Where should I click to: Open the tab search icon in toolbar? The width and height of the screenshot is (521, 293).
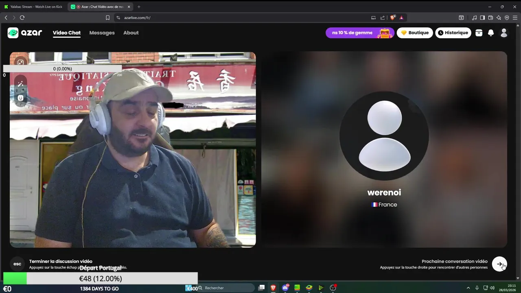[461, 17]
